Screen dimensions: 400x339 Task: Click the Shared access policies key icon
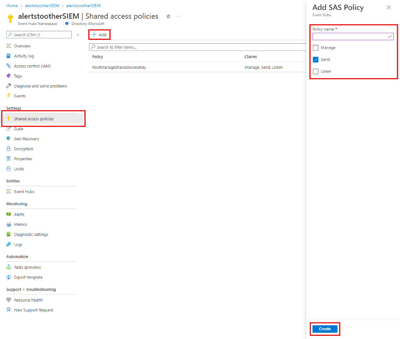(9, 119)
